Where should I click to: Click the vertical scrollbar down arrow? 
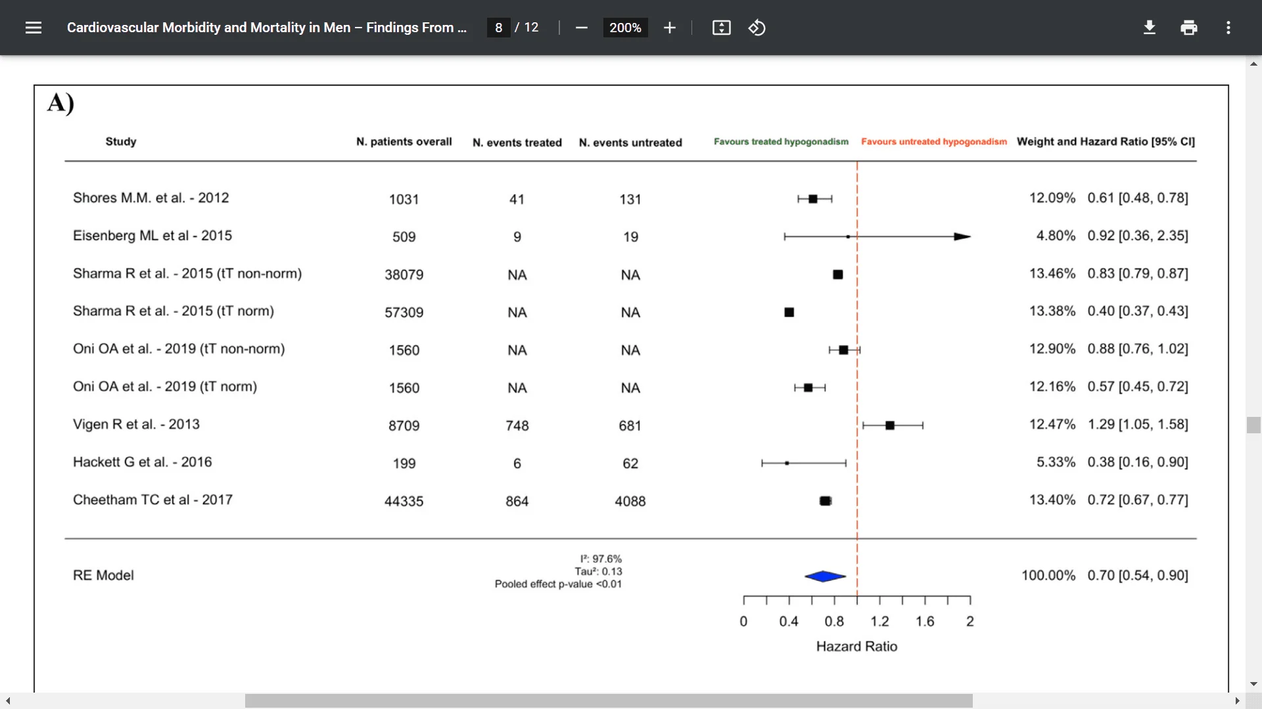coord(1253,683)
